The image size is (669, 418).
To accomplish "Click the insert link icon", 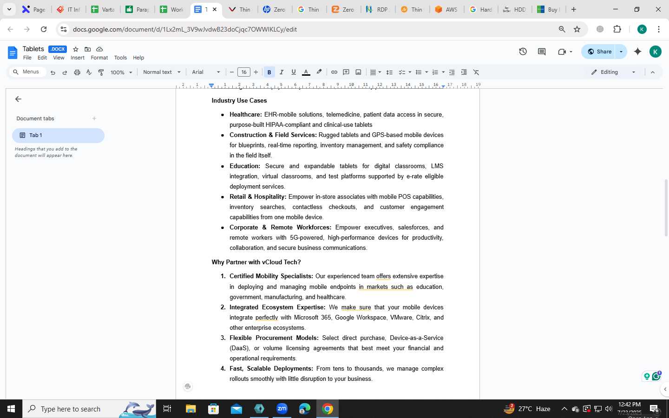I will (x=334, y=72).
